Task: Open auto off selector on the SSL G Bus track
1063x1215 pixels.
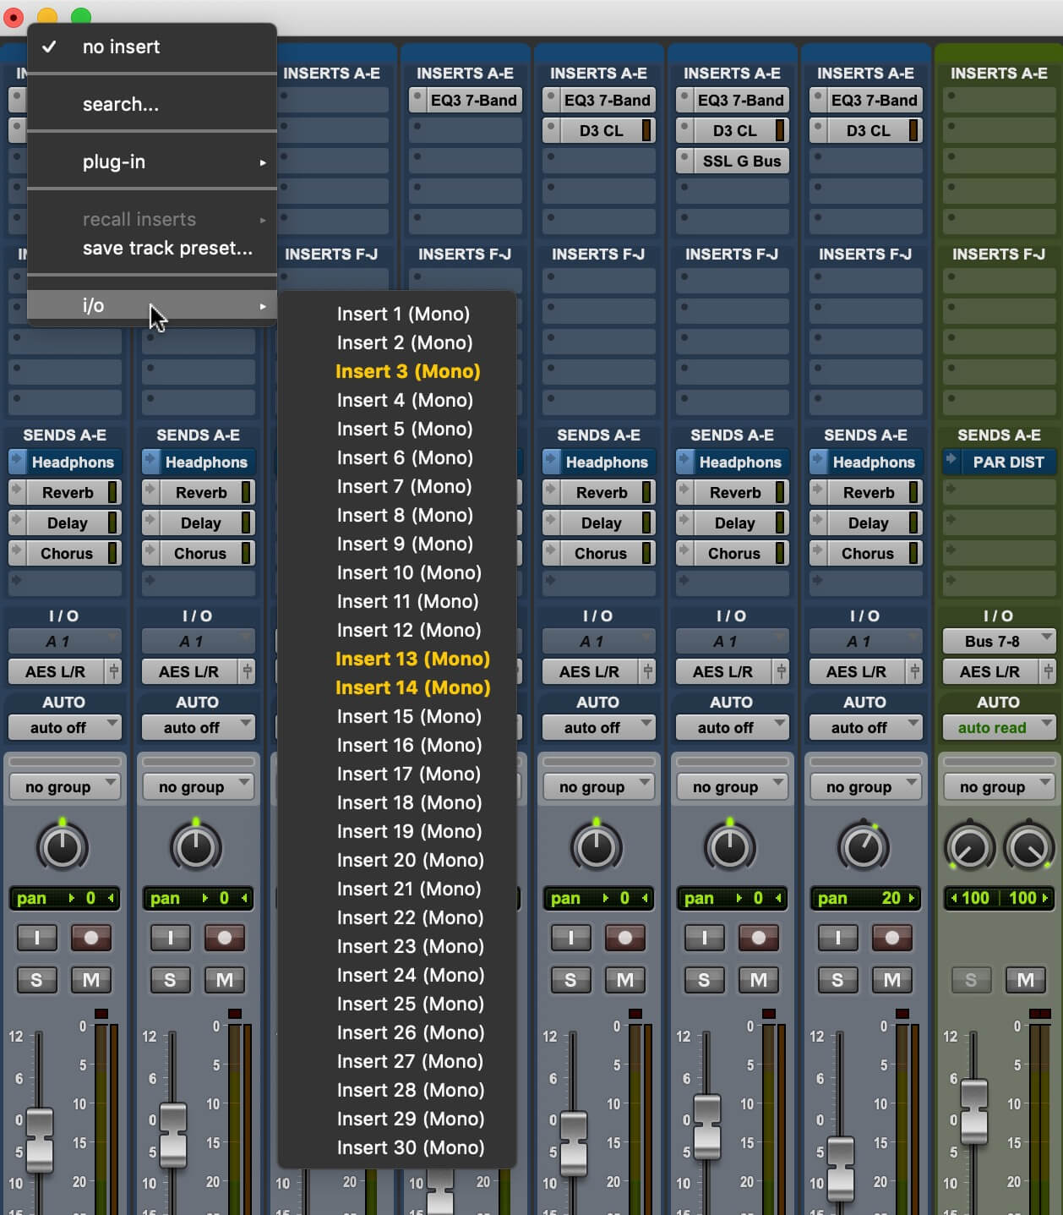Action: click(x=732, y=727)
